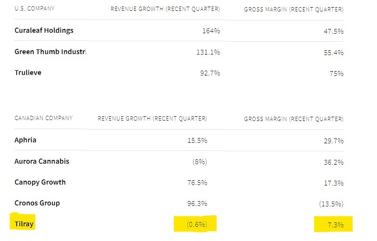This screenshot has width=377, height=241.
Task: Click Green Thumb's 55.4% gross margin value
Action: 334,53
